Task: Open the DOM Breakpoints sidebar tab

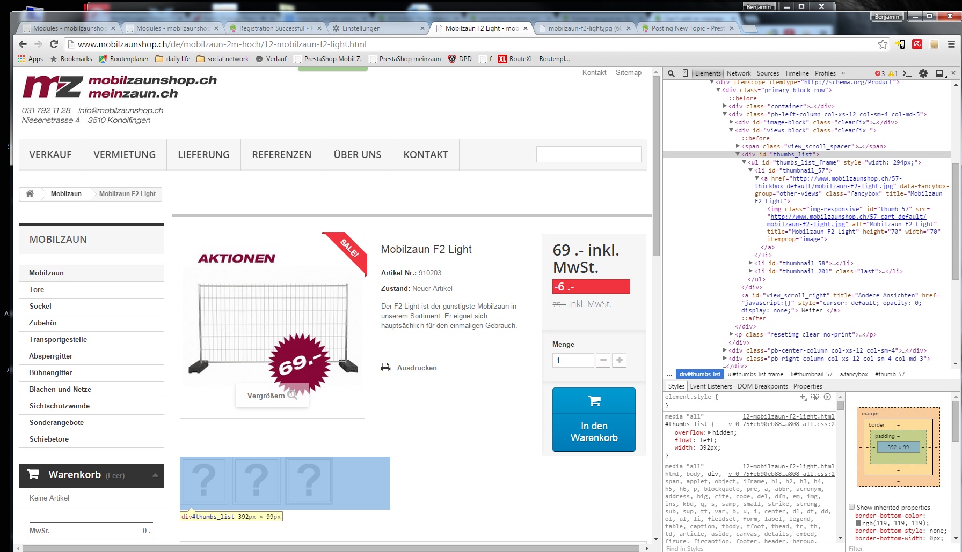Action: (x=763, y=386)
